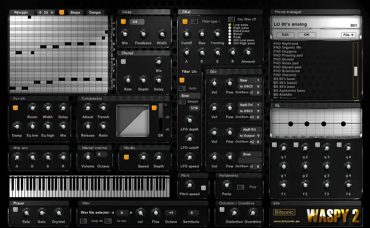Click the Delay Feedback knob
370x228 pixels.
point(143,34)
